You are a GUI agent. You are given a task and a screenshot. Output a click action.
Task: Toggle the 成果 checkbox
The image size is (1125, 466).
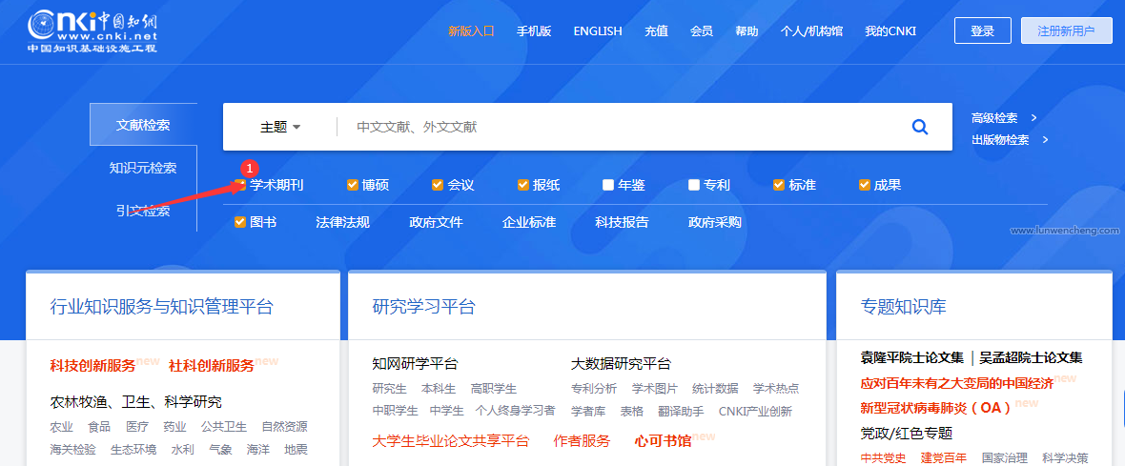865,185
